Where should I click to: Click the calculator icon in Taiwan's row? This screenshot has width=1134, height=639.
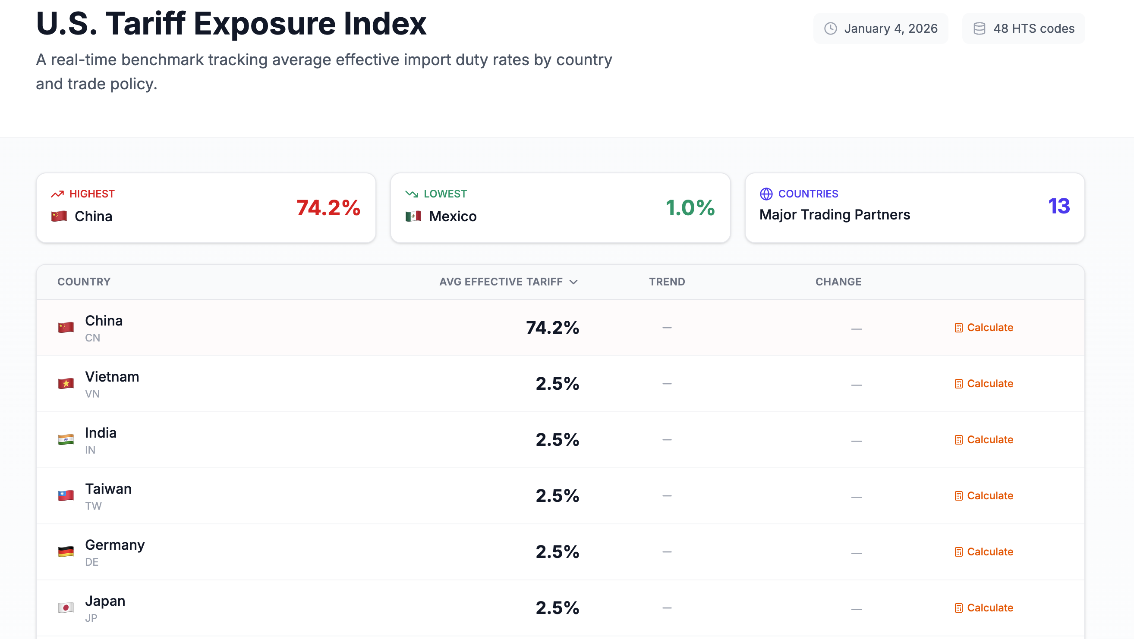coord(958,495)
